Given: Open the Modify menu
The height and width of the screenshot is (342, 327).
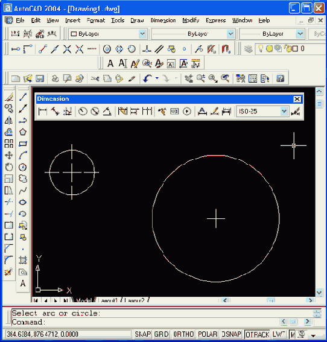Looking at the screenshot, I should tap(191, 21).
